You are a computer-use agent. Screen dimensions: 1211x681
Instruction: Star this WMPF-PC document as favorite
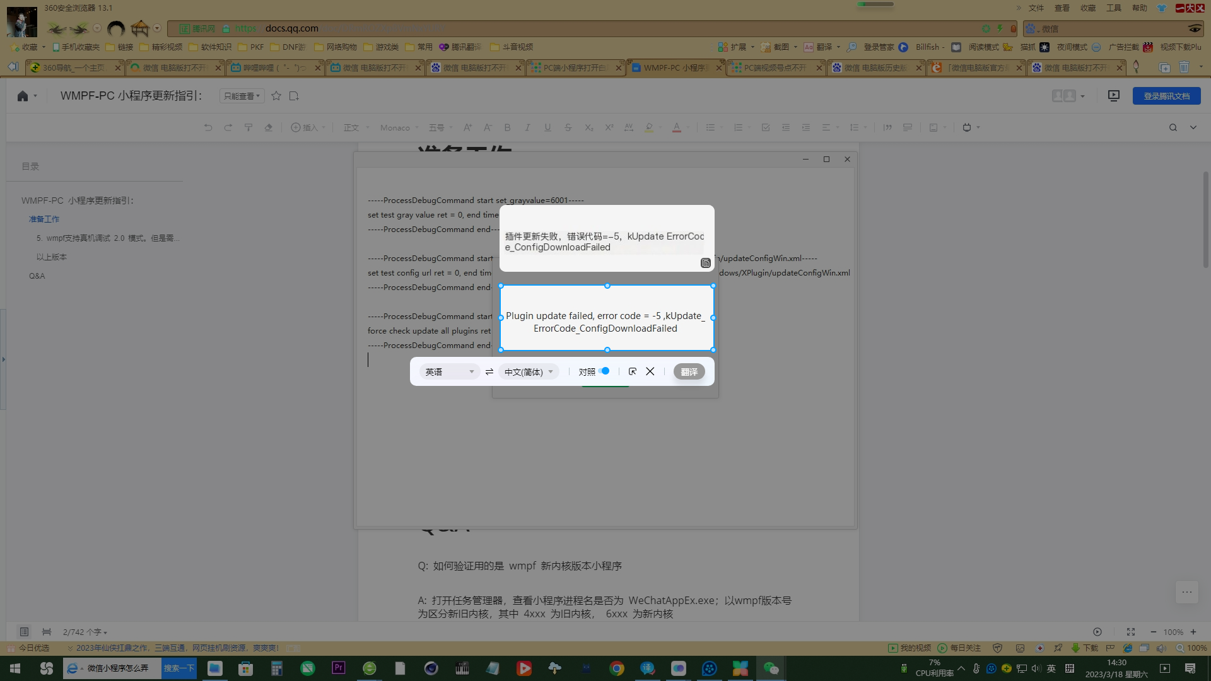tap(276, 96)
